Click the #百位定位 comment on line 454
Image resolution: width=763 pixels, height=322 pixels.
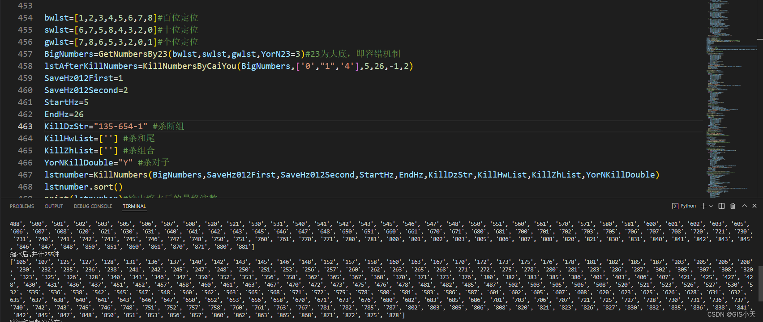[178, 18]
